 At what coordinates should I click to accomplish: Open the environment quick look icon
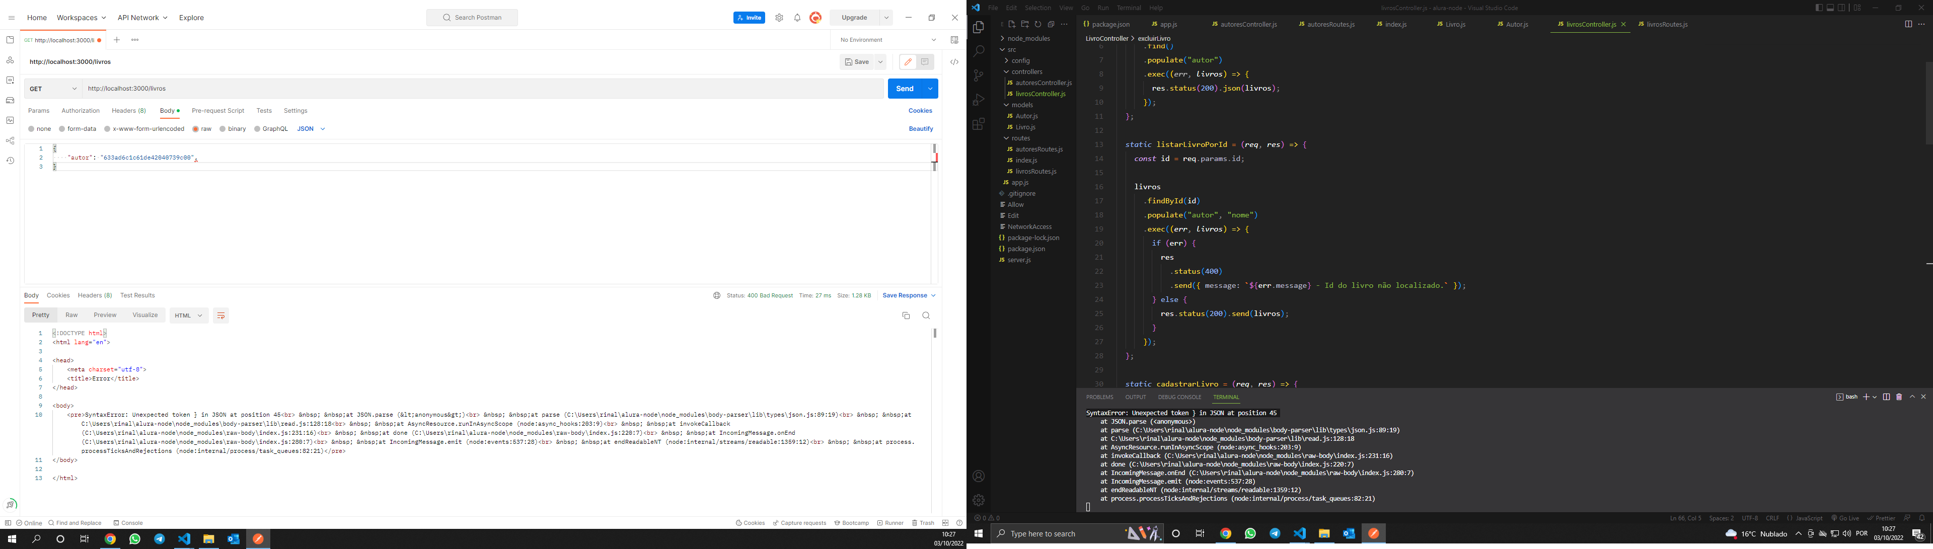[x=954, y=40]
